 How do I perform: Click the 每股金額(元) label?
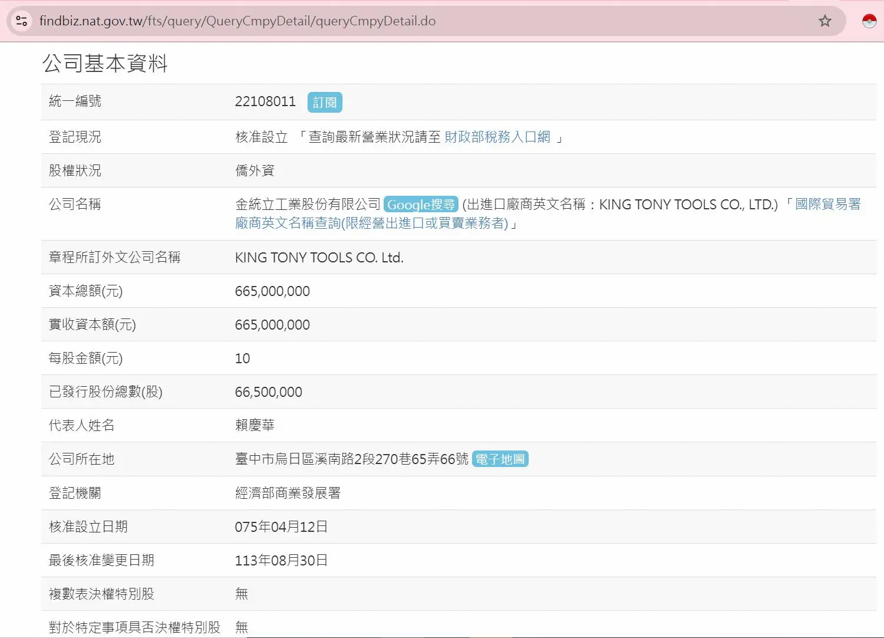pyautogui.click(x=86, y=359)
